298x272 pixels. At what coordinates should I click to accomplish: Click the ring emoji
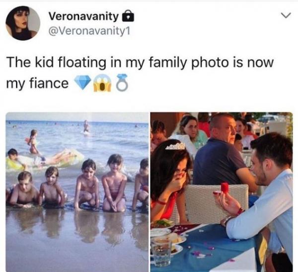click(122, 83)
